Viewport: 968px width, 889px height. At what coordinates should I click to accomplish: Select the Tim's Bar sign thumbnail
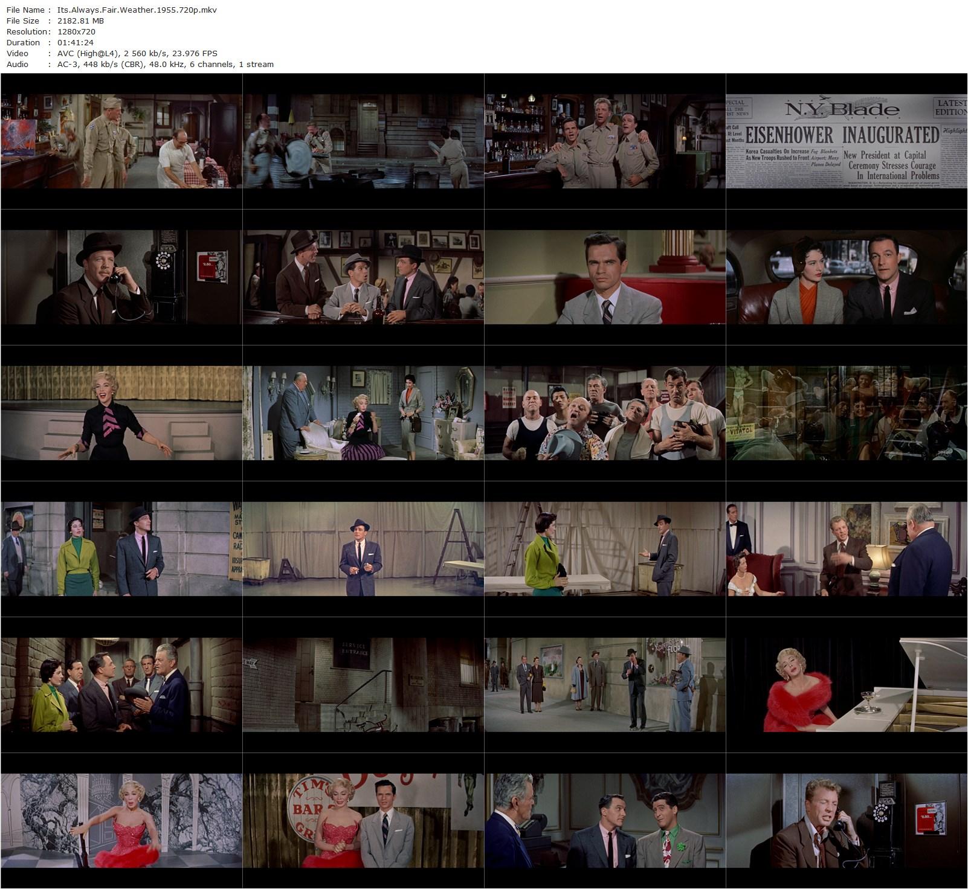(x=363, y=821)
